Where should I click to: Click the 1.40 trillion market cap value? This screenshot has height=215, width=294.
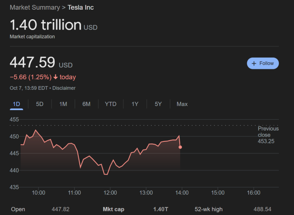[x=46, y=25]
